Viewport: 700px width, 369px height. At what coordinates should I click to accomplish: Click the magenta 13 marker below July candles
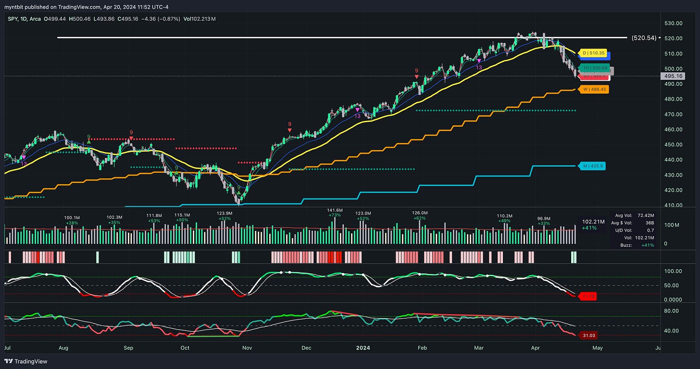click(x=23, y=160)
